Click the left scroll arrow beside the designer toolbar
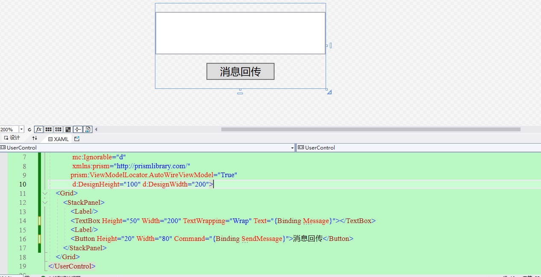 pyautogui.click(x=96, y=130)
